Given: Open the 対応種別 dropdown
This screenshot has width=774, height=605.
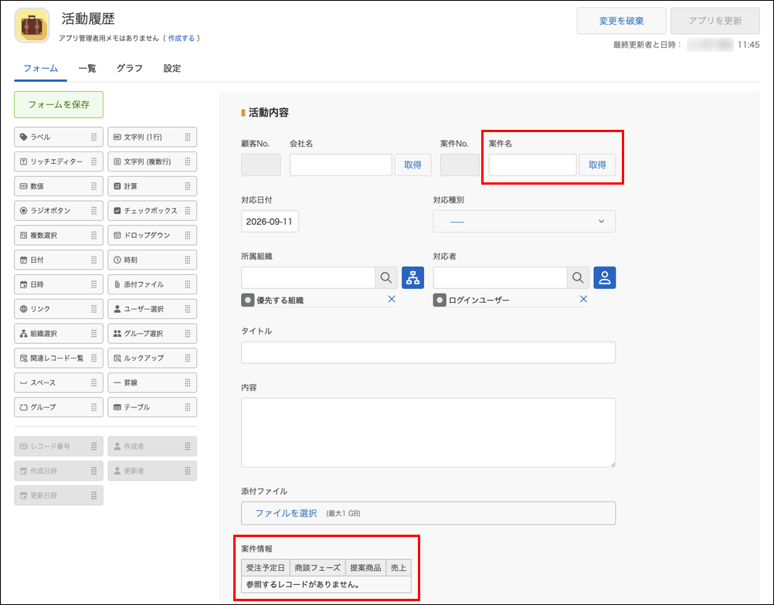Looking at the screenshot, I should point(524,221).
